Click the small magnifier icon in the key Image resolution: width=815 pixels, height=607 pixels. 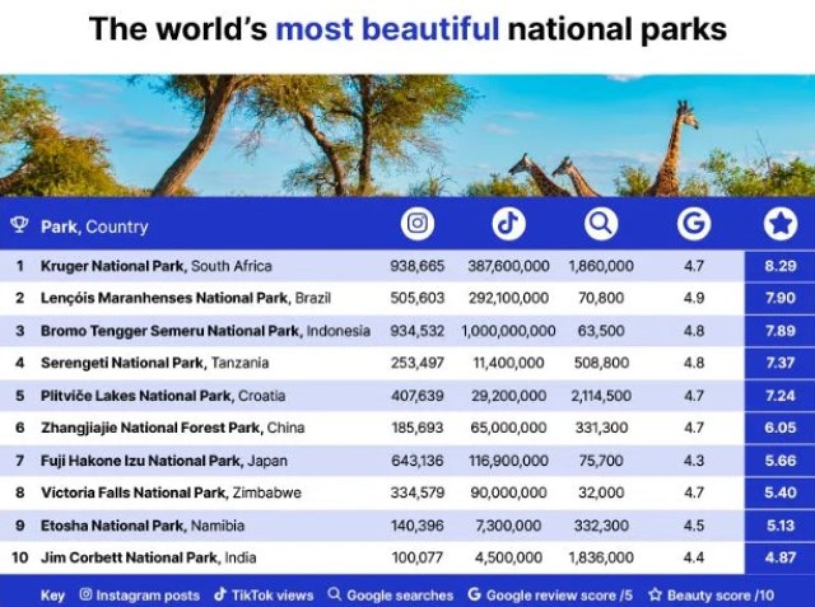click(334, 594)
